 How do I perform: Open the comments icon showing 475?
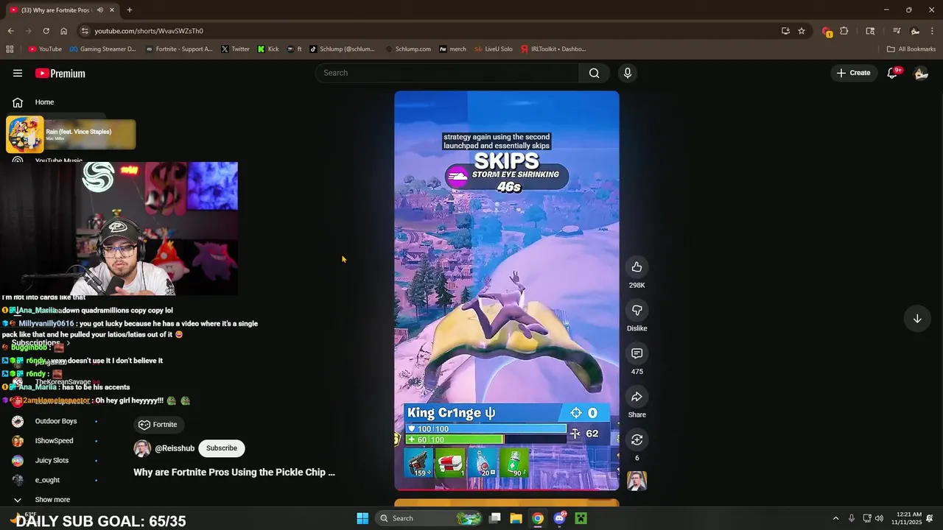coord(637,353)
